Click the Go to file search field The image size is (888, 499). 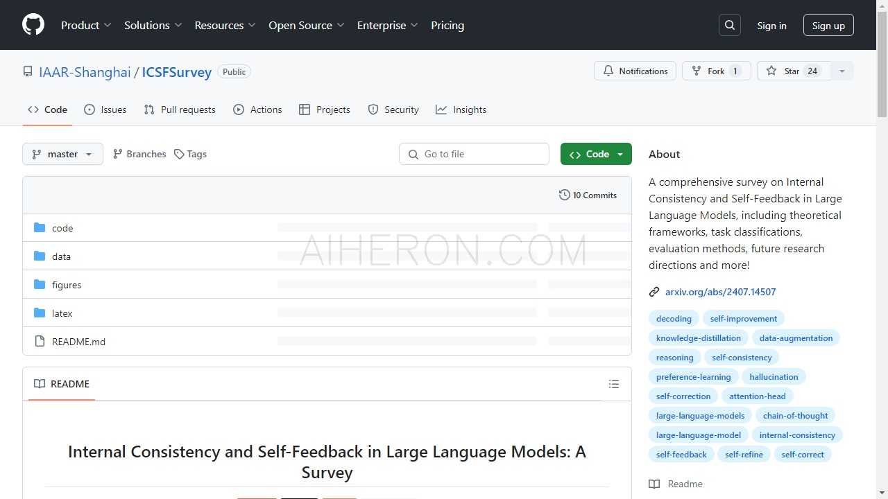[474, 154]
